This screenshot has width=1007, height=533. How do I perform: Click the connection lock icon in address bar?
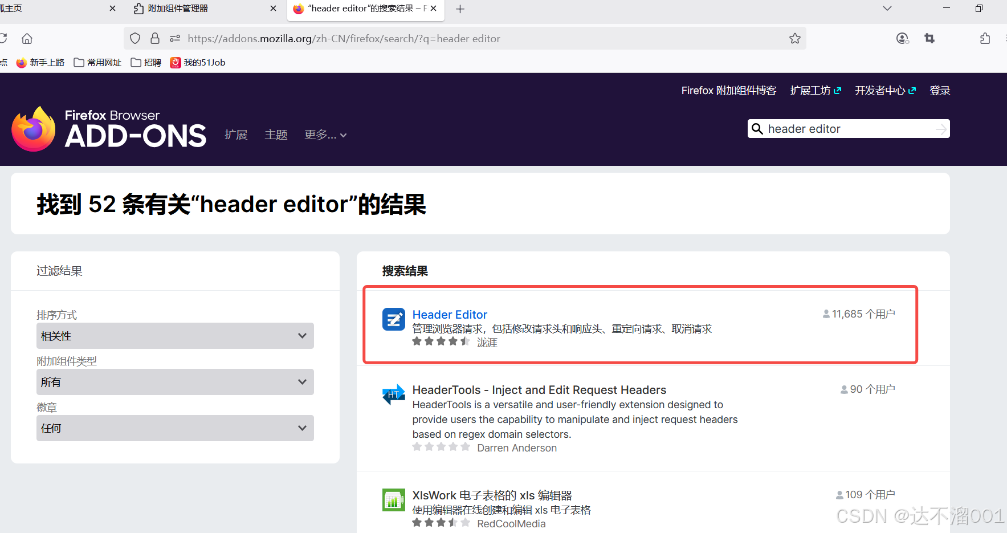pos(155,38)
